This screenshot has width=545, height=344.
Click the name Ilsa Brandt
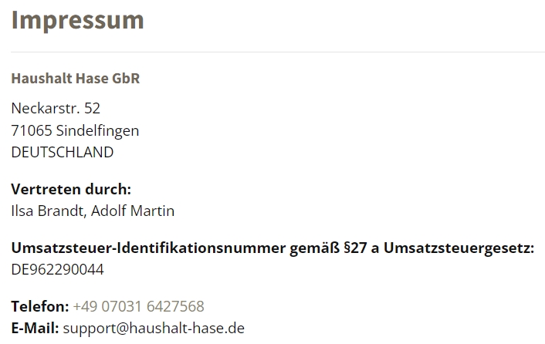[x=49, y=211]
